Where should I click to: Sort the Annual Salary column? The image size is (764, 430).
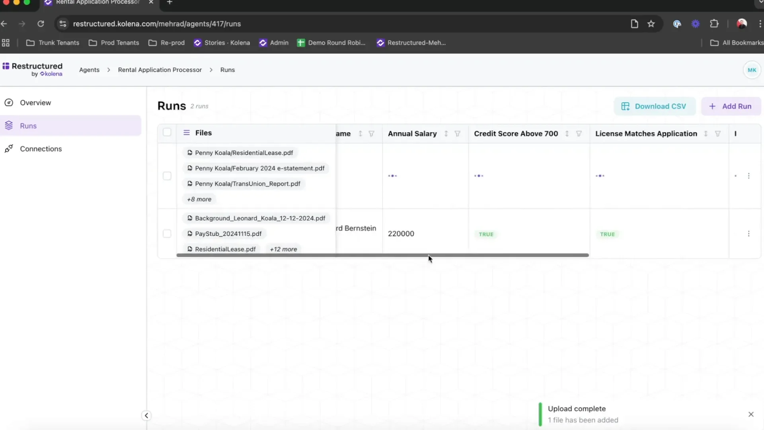[x=446, y=134]
